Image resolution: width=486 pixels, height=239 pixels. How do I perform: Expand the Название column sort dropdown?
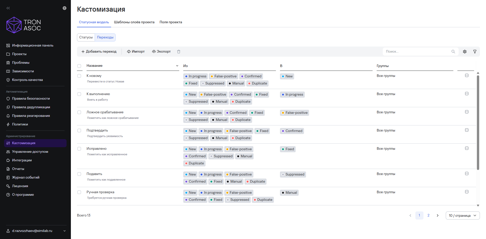point(177,66)
